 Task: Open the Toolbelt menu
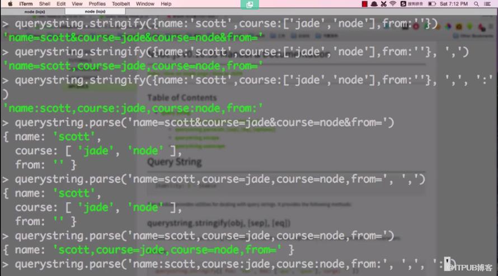[x=121, y=4]
